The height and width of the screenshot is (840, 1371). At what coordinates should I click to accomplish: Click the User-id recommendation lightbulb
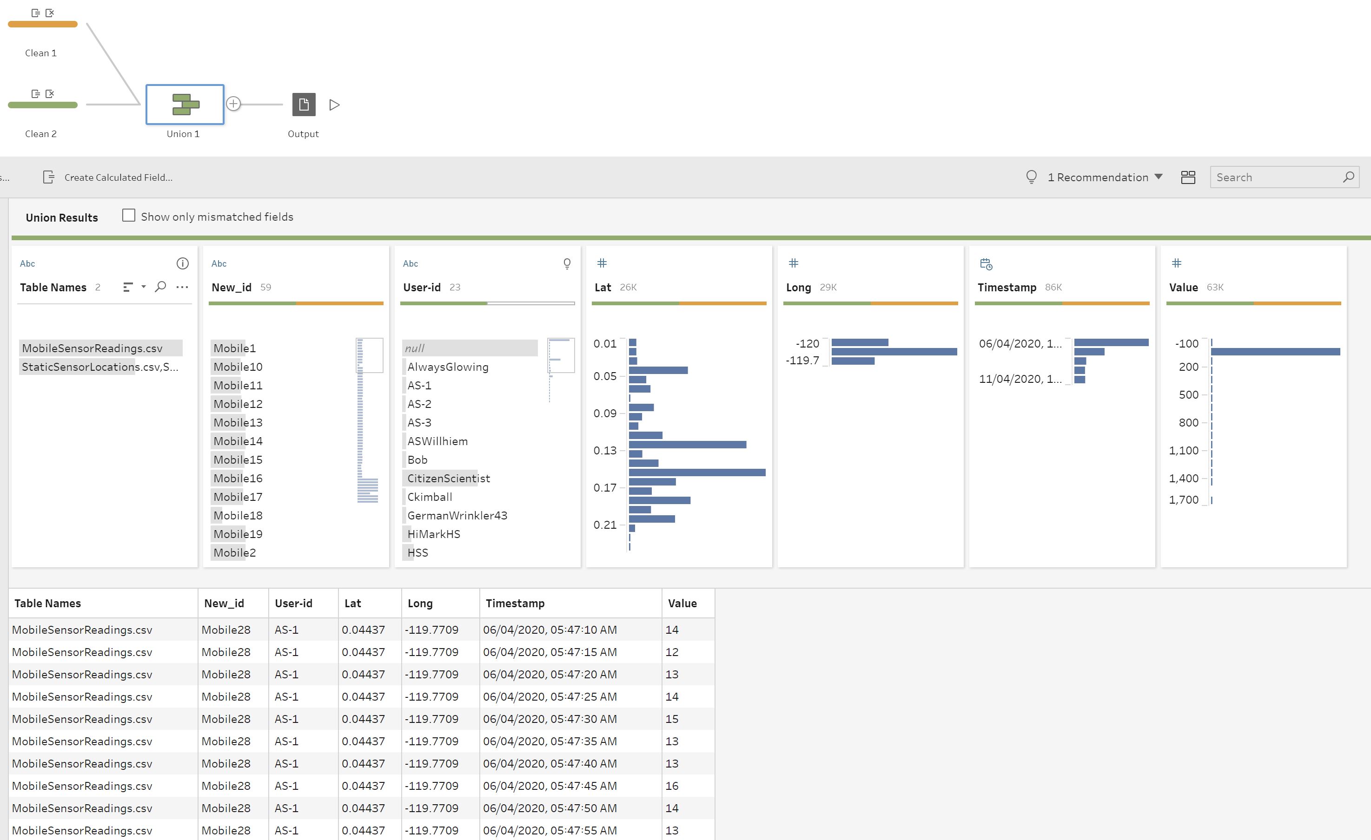[x=567, y=263]
